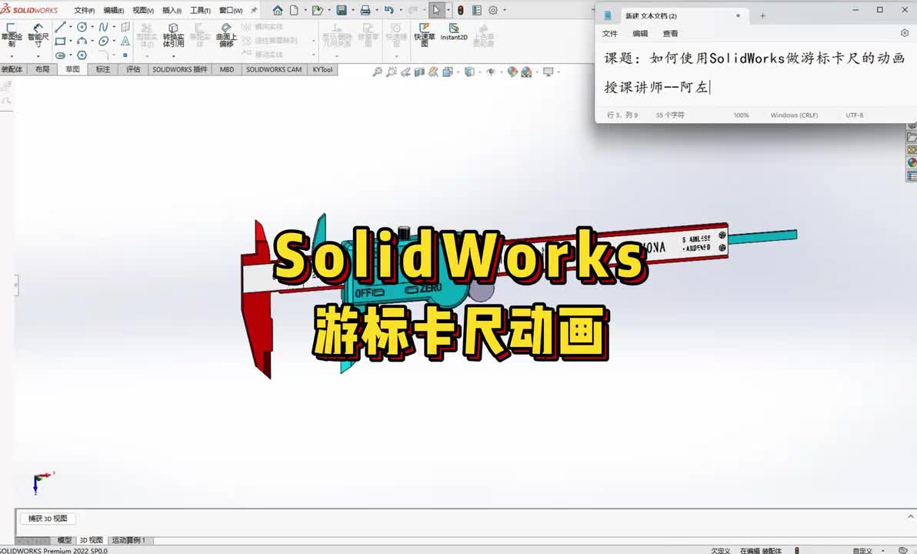Open the 视图(V) menu
The image size is (917, 554).
(x=142, y=11)
